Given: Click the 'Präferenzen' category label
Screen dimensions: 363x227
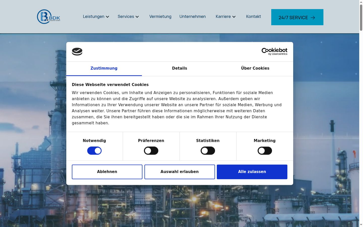Looking at the screenshot, I should (x=151, y=141).
